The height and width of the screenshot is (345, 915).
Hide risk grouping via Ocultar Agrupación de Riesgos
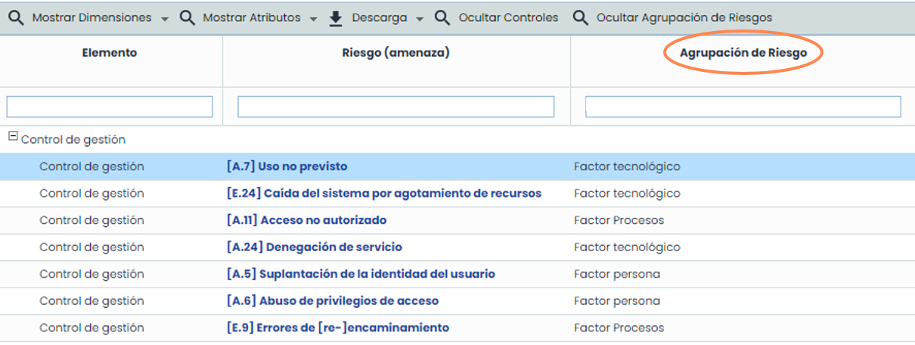pyautogui.click(x=684, y=18)
